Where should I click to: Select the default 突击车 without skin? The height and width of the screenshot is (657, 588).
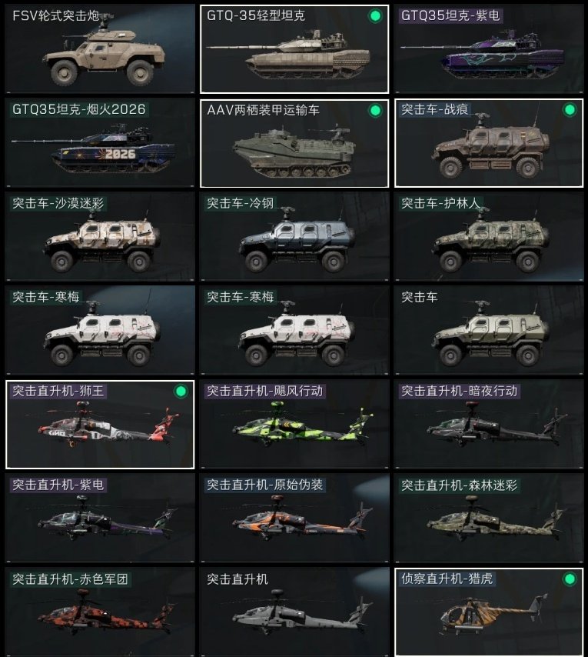pos(489,331)
